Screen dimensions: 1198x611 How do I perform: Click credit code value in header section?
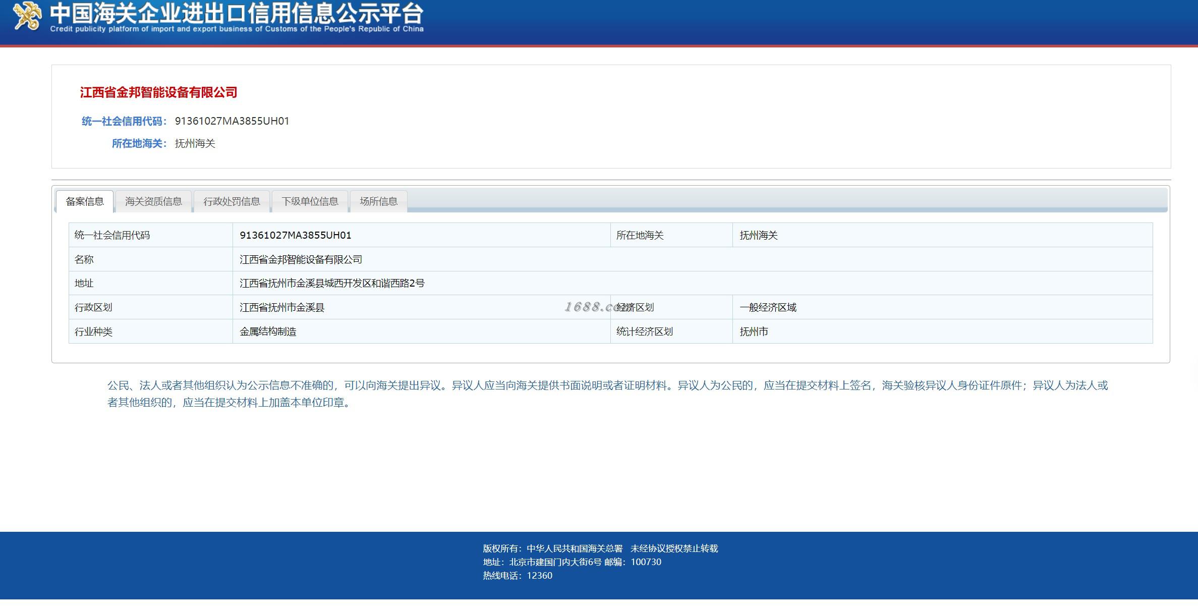pyautogui.click(x=232, y=121)
